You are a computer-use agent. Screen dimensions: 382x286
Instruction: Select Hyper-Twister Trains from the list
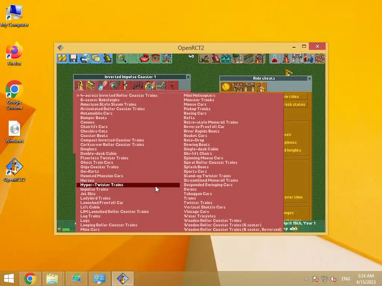128,185
